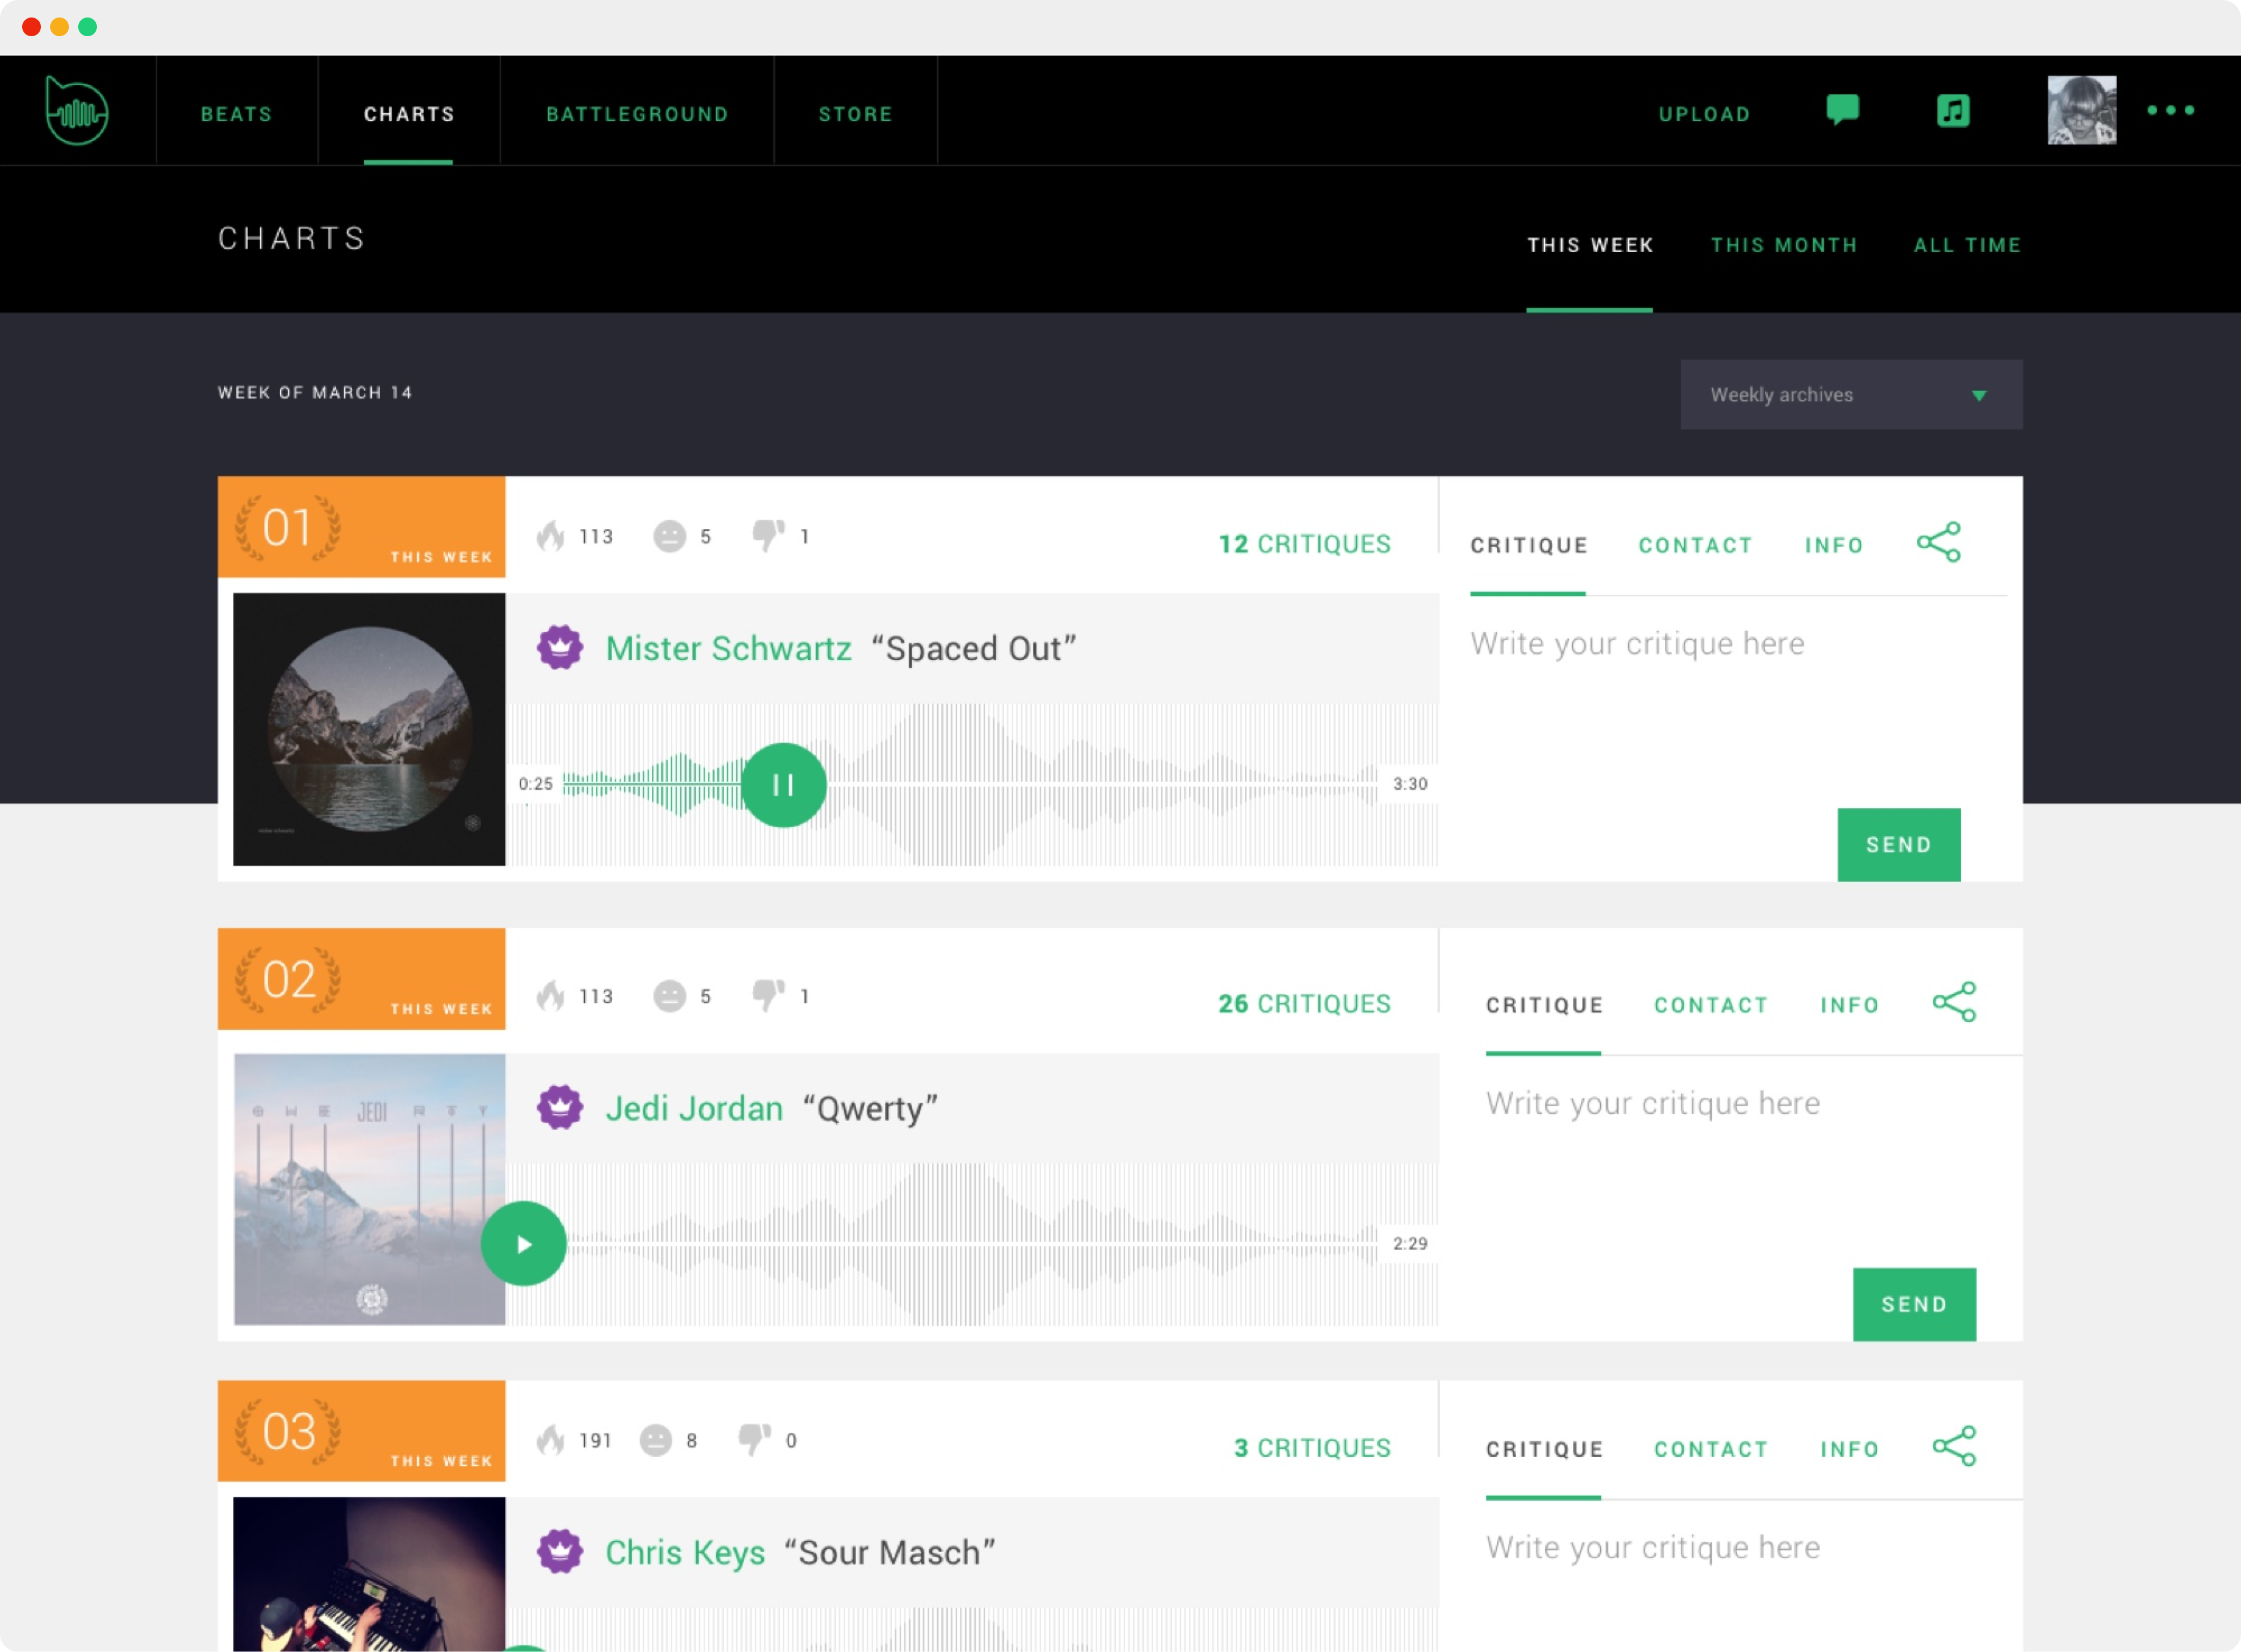The height and width of the screenshot is (1652, 2241).
Task: Select Contact tab on Sour Masch card
Action: (1711, 1449)
